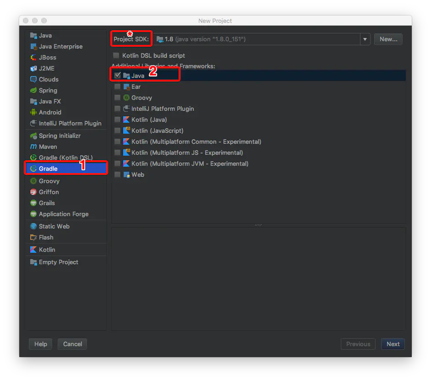Click the IntelliJ Platform Plugin sidebar icon
The width and height of the screenshot is (431, 380).
(x=33, y=123)
